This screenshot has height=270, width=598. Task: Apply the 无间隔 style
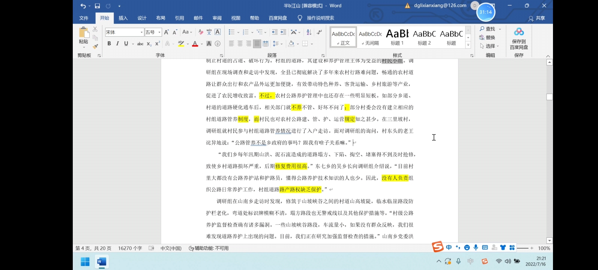(370, 37)
